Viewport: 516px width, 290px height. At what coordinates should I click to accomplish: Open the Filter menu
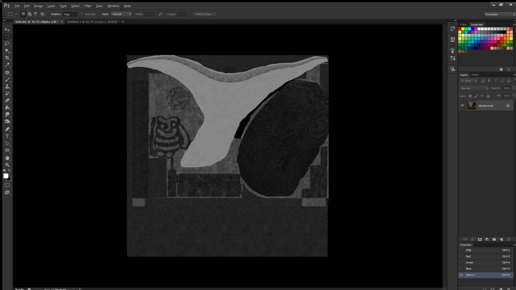pos(88,6)
